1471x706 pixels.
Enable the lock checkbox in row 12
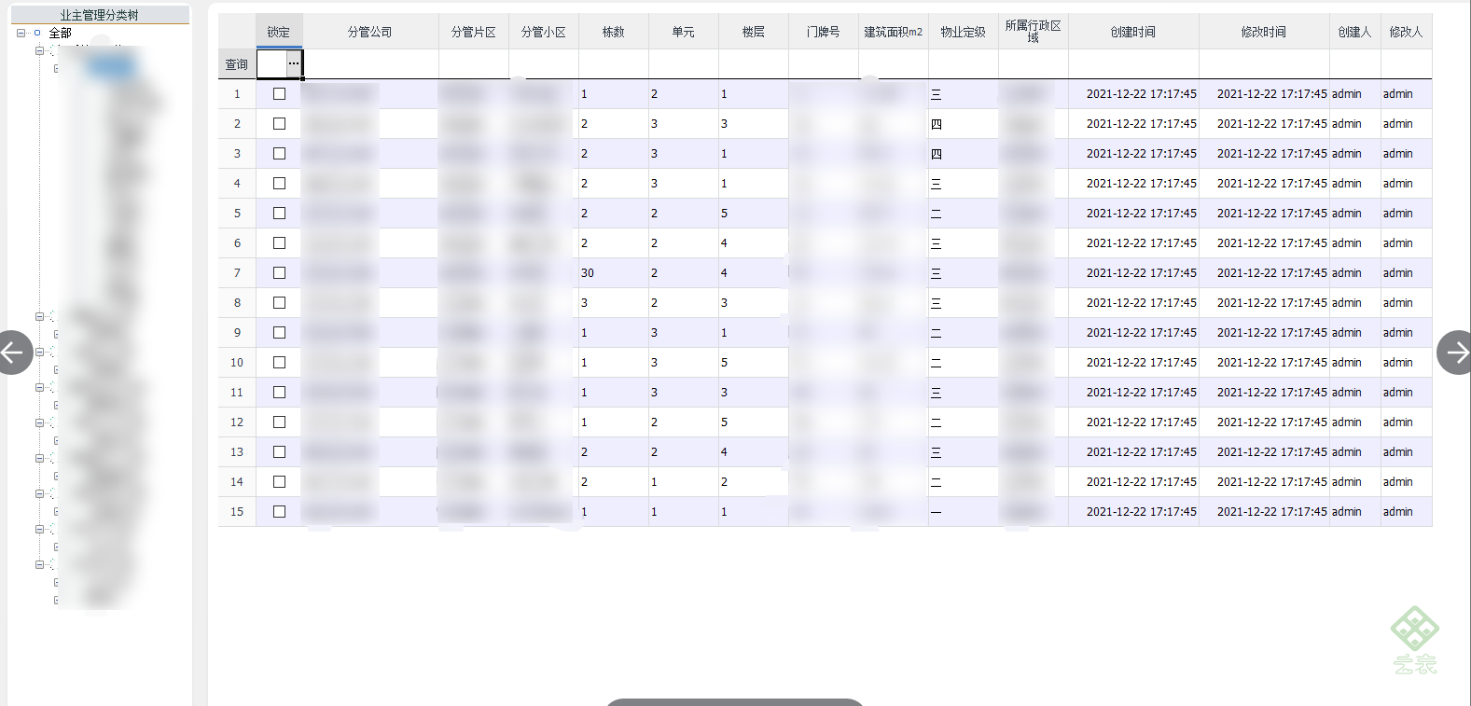click(279, 422)
